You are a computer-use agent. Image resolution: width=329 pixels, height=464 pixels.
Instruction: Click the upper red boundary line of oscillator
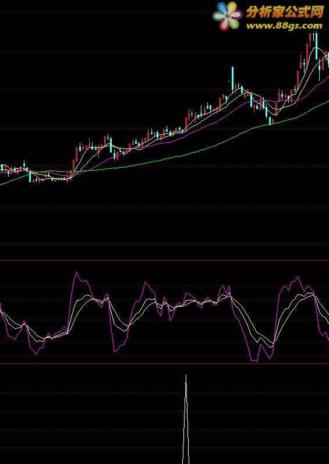(164, 260)
